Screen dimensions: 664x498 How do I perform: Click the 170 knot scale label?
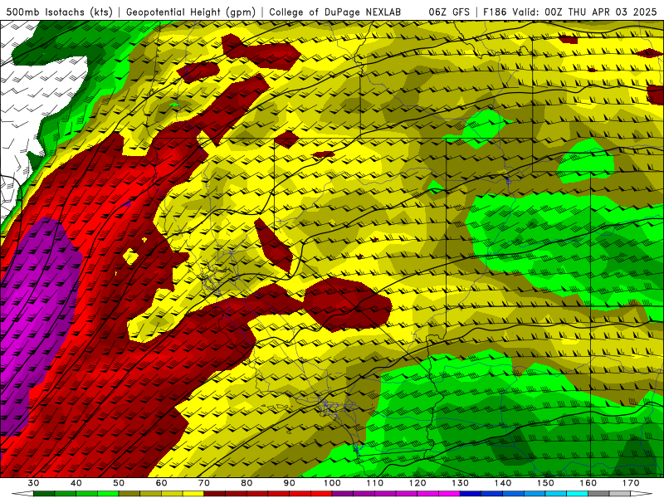click(x=631, y=483)
